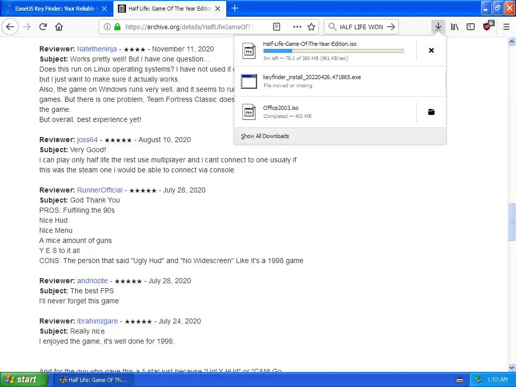Click the 'Subject: Very Good!' line
Viewport: 516px width, 387px height.
click(x=73, y=150)
